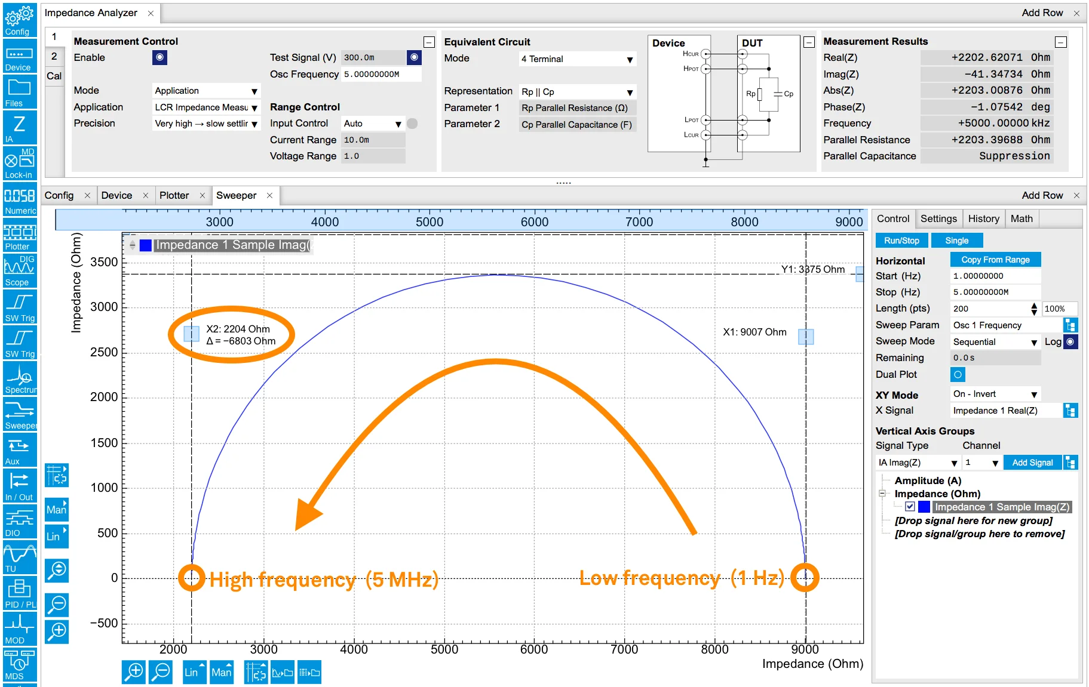Image resolution: width=1089 pixels, height=687 pixels.
Task: Open 4 Terminal mode dropdown
Action: tap(577, 59)
